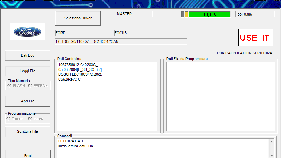Screen dimensions: 281x158
Task: Click the Comandi scrollbar down arrow
Action: pos(272,156)
